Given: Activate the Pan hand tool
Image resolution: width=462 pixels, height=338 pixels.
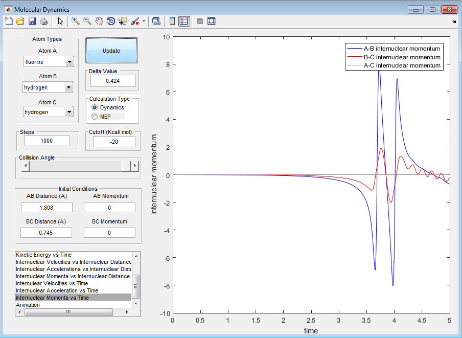Looking at the screenshot, I should [x=99, y=21].
